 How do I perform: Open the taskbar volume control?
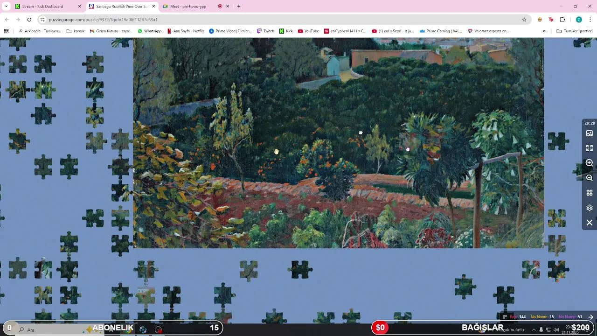556,330
